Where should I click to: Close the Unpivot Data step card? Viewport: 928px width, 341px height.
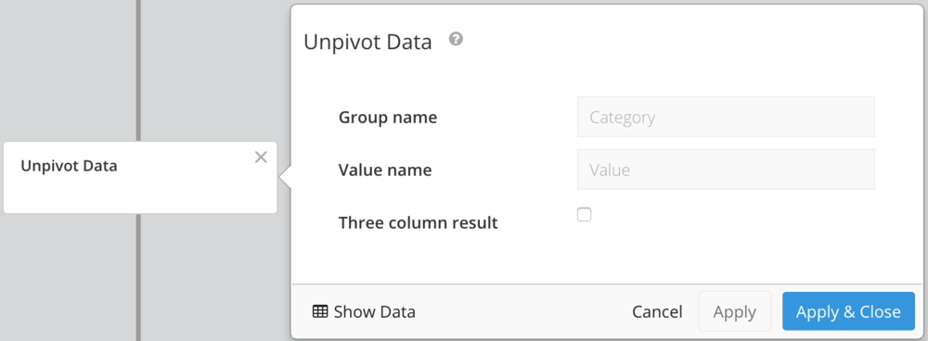pos(261,158)
